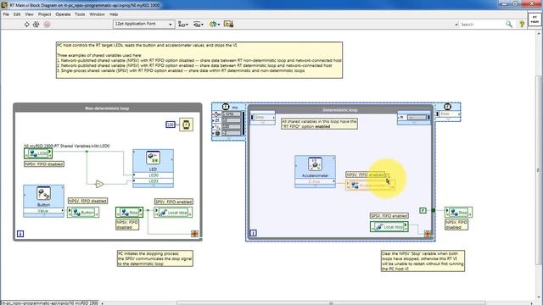Select the Clear the NPSV Stop variable comment
Viewport: 543px width, 305px height.
[x=423, y=261]
